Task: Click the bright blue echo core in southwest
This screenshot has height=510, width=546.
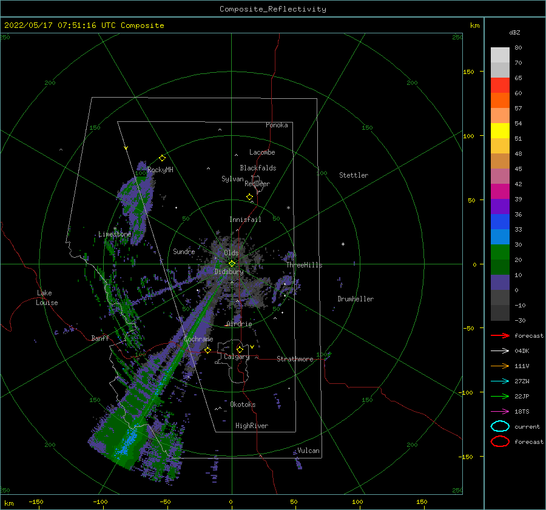Action: tap(128, 441)
